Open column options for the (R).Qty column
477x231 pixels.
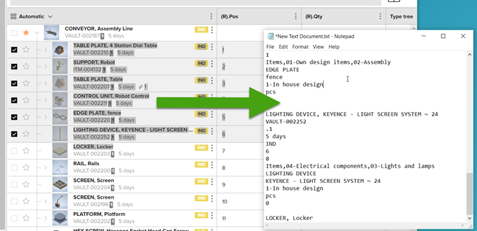tap(380, 16)
